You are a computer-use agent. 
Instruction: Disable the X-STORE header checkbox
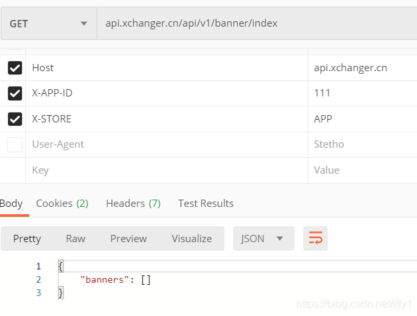[x=15, y=119]
